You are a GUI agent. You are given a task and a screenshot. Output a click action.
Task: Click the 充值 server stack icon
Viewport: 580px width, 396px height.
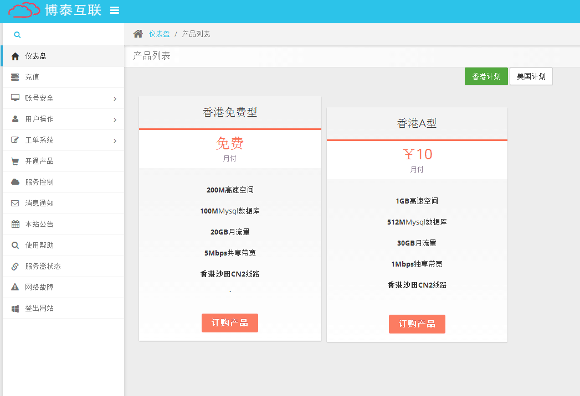pyautogui.click(x=15, y=77)
